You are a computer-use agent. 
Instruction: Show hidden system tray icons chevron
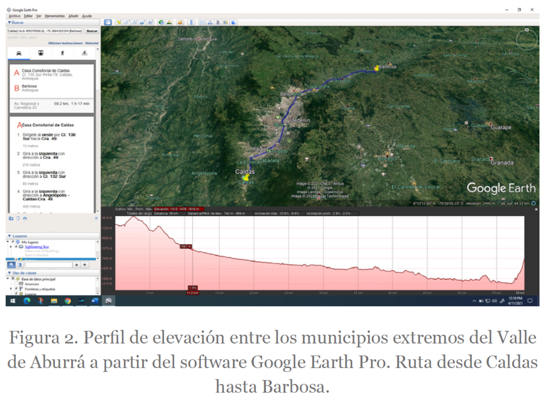(474, 301)
